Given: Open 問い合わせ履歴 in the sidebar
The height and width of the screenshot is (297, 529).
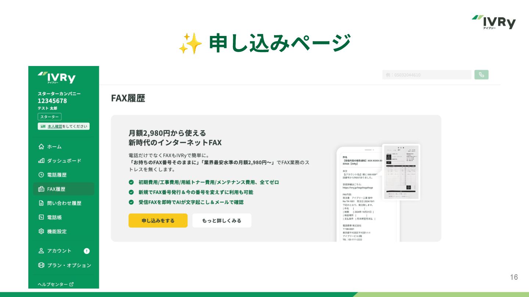Looking at the screenshot, I should (x=64, y=203).
